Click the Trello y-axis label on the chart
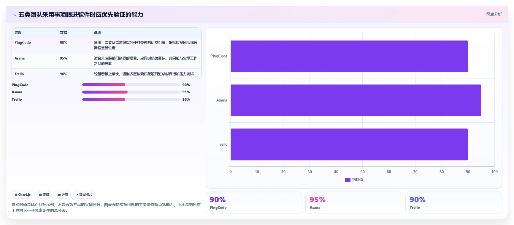Viewport: 514px width, 225px height. [x=223, y=144]
